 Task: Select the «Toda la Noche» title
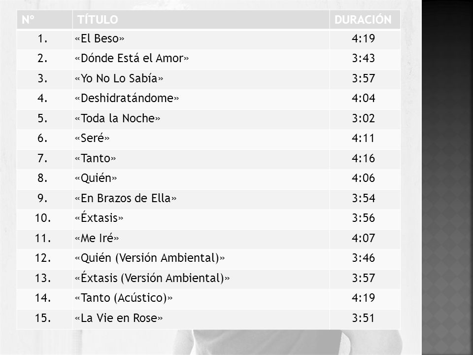[117, 118]
